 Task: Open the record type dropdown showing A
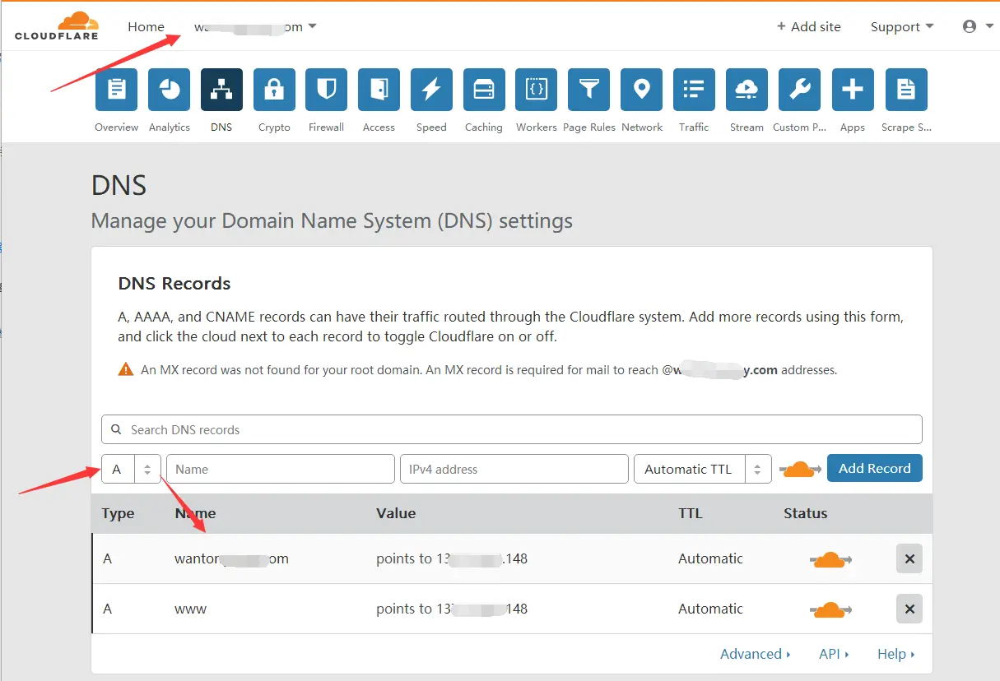131,468
